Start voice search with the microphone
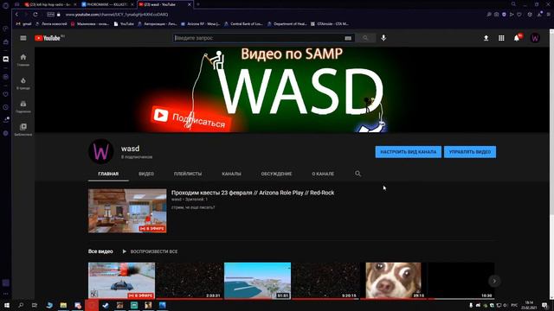This screenshot has width=554, height=311. [x=383, y=38]
